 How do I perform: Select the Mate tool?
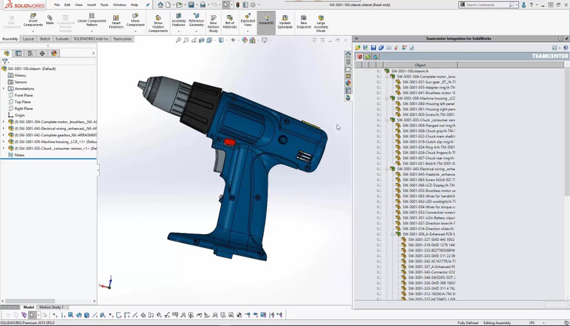(50, 20)
